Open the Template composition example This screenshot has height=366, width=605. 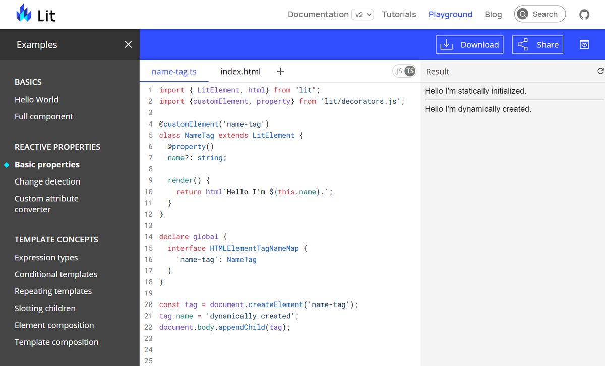tap(56, 342)
